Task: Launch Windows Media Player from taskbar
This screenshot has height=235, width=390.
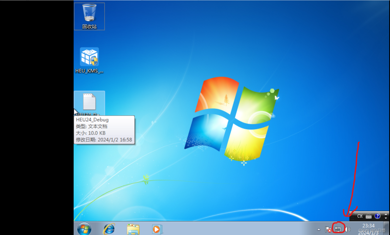Action: (x=157, y=229)
